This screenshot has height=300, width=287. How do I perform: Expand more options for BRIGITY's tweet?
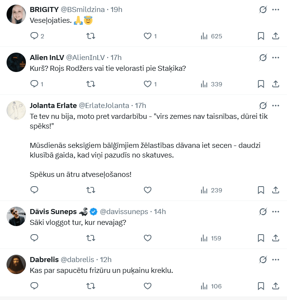pos(276,10)
